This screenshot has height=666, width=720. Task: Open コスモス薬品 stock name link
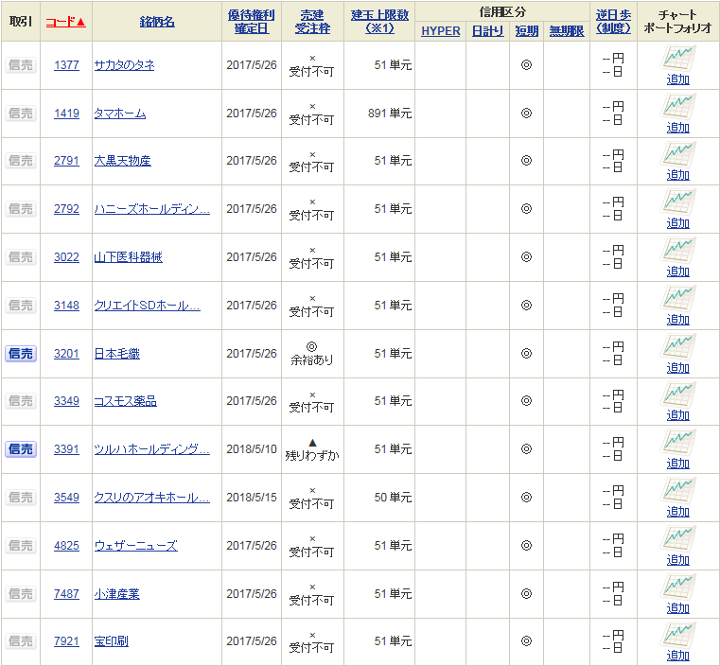click(125, 401)
